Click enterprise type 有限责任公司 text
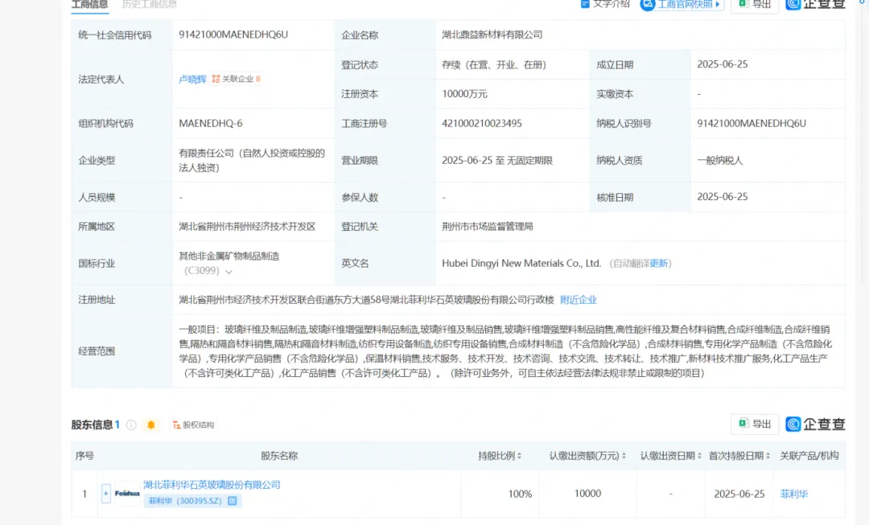 pyautogui.click(x=252, y=160)
